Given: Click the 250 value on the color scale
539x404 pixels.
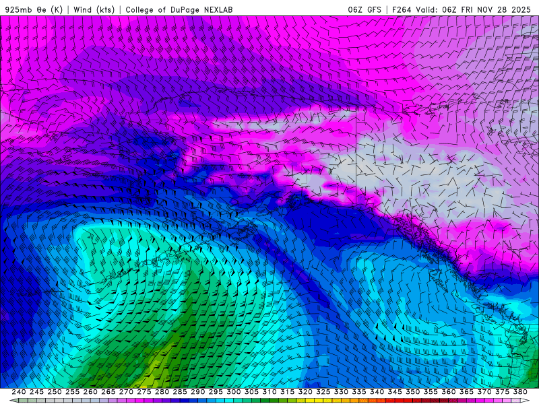Looking at the screenshot, I should coord(55,392).
